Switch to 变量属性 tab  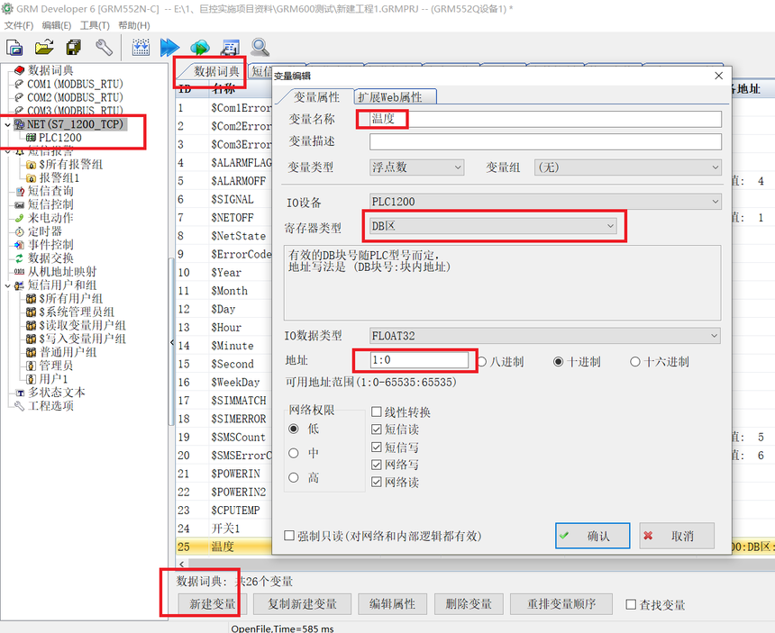pos(316,96)
